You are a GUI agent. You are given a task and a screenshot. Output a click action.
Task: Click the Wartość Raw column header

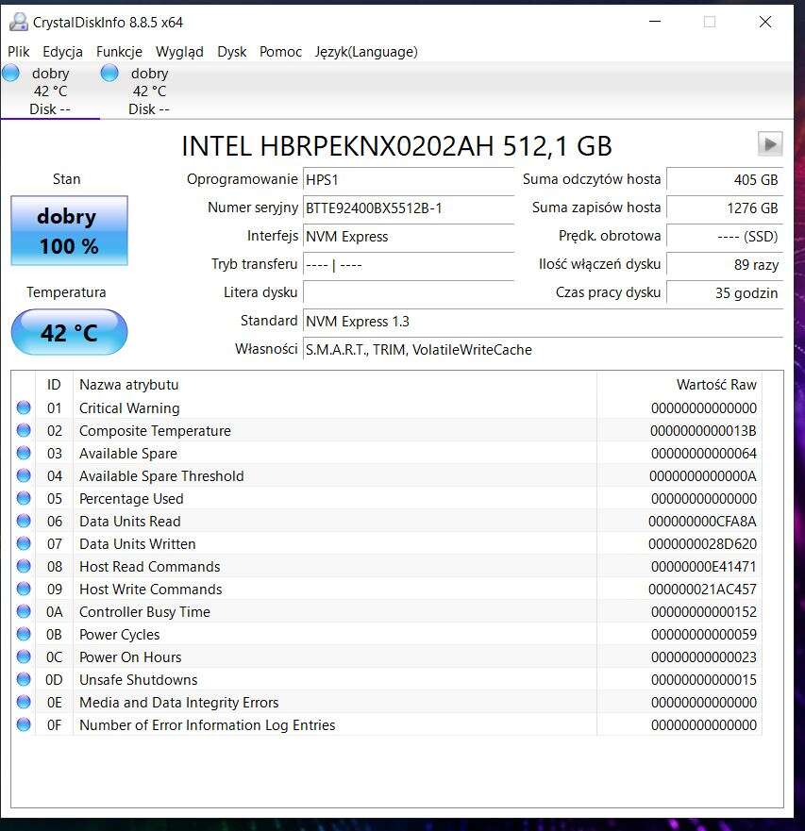715,385
